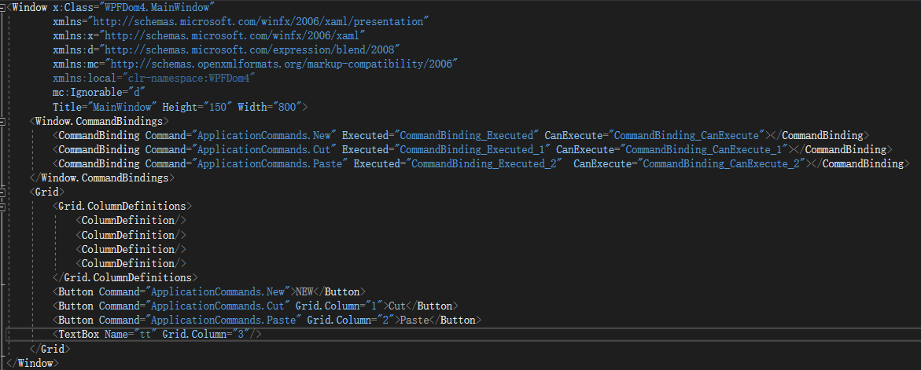The image size is (921, 370).
Task: Click the Paste button content text
Action: click(x=415, y=320)
